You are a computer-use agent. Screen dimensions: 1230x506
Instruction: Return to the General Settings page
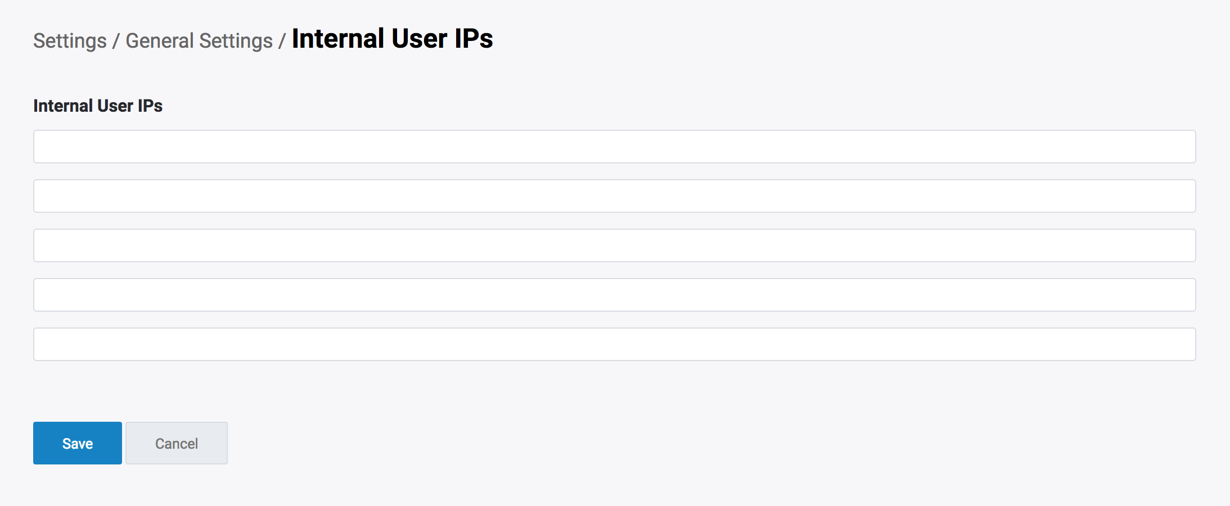click(199, 41)
